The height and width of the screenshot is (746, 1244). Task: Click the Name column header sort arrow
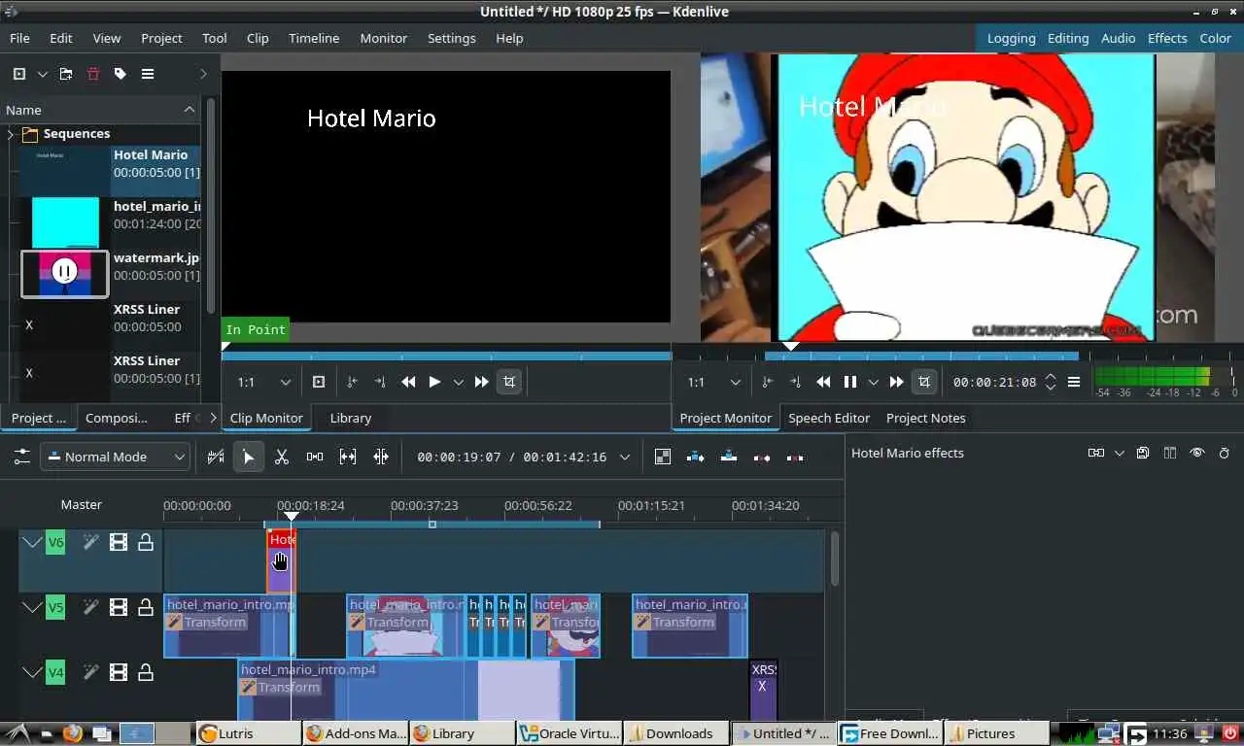(x=189, y=110)
